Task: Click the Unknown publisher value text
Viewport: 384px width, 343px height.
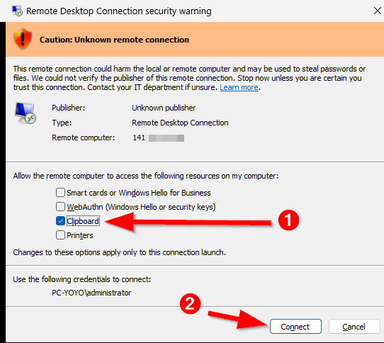Action: coord(164,108)
